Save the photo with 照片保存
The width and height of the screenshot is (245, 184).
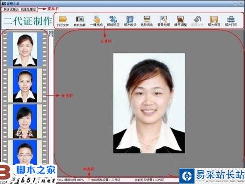pos(214,21)
